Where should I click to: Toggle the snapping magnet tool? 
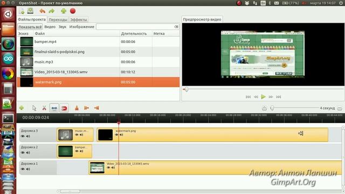coord(64,108)
